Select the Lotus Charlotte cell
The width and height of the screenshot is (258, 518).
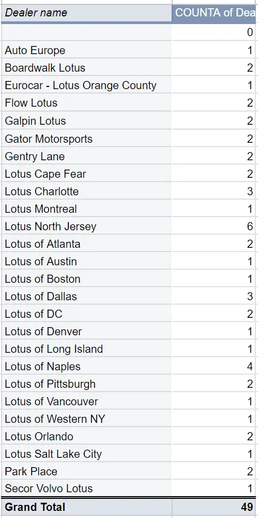coord(86,191)
